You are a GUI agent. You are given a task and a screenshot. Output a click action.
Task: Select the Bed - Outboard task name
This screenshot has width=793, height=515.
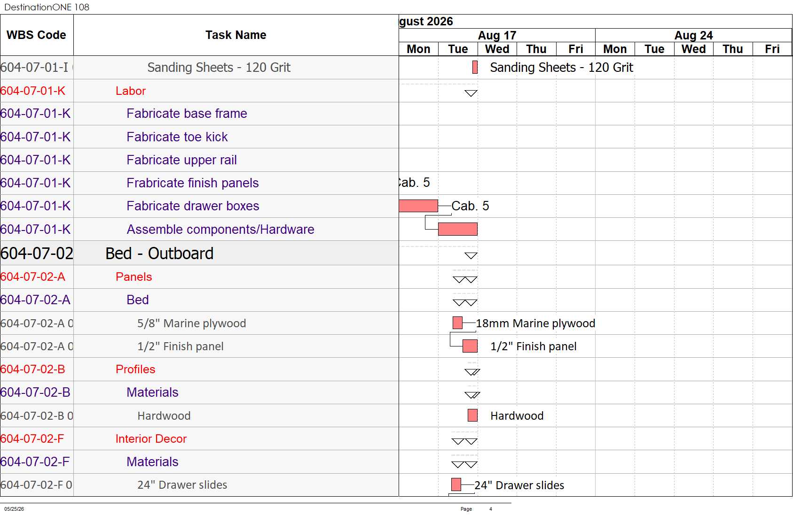click(159, 254)
